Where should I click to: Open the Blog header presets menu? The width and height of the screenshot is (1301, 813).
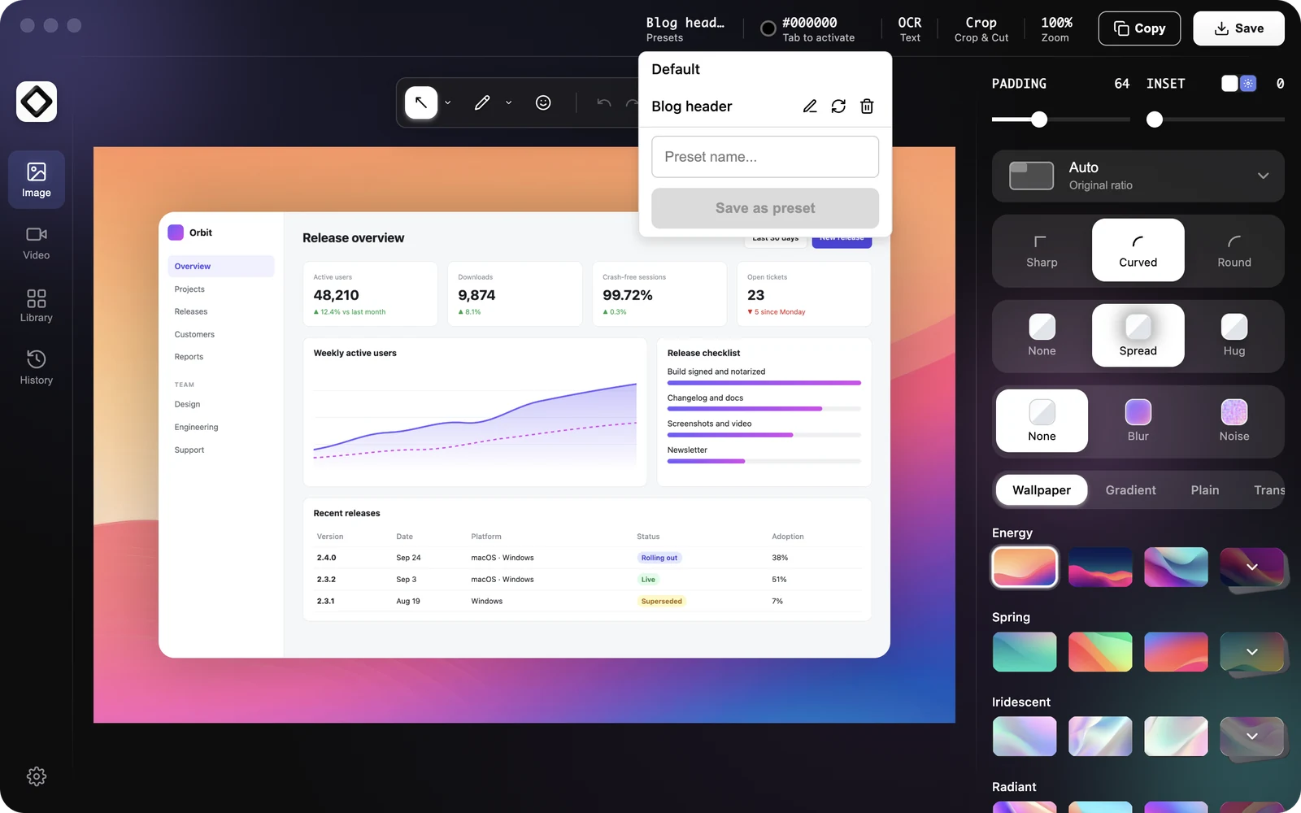(685, 29)
